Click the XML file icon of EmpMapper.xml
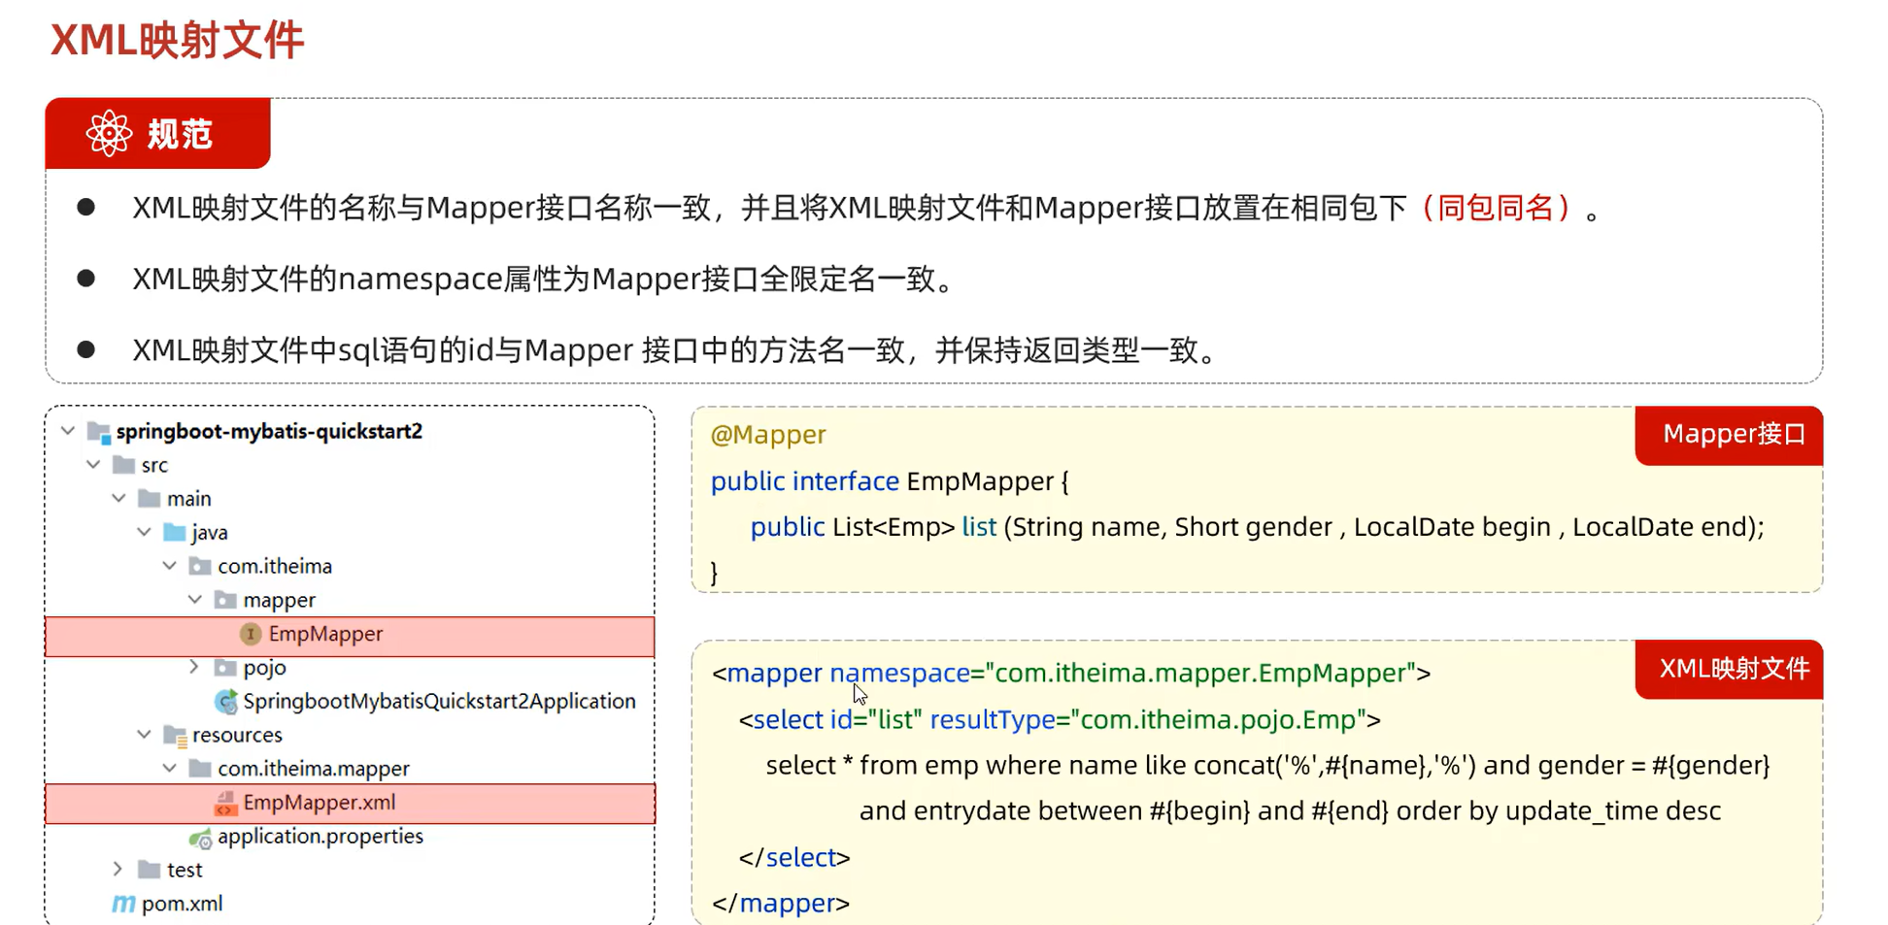The image size is (1888, 925). click(225, 803)
